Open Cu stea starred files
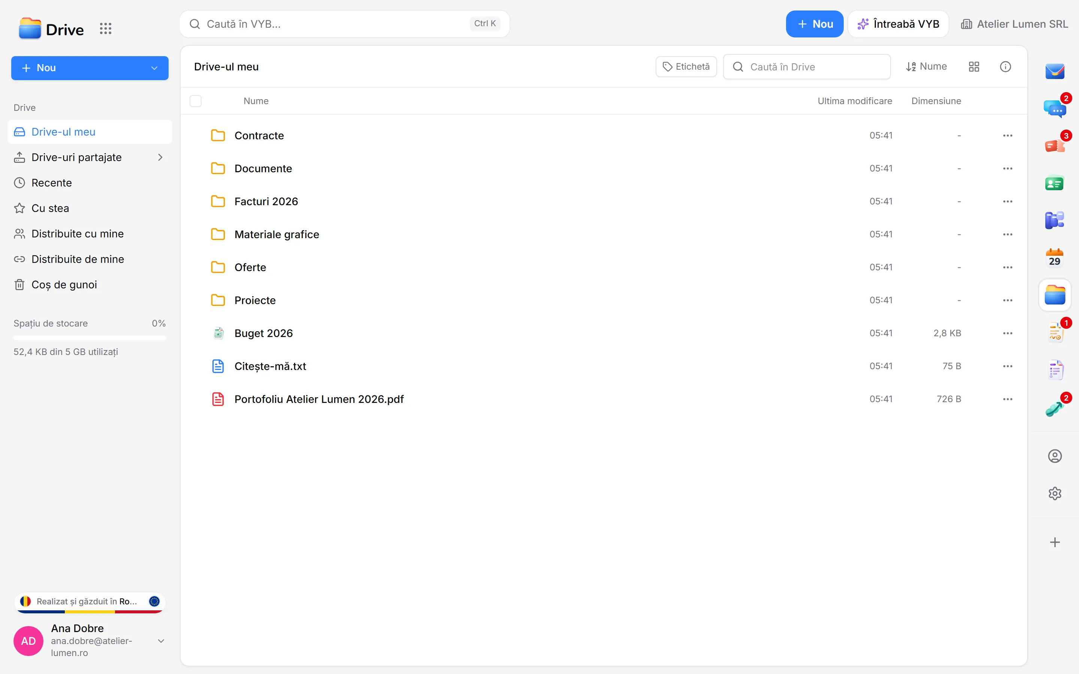The width and height of the screenshot is (1079, 674). [90, 208]
